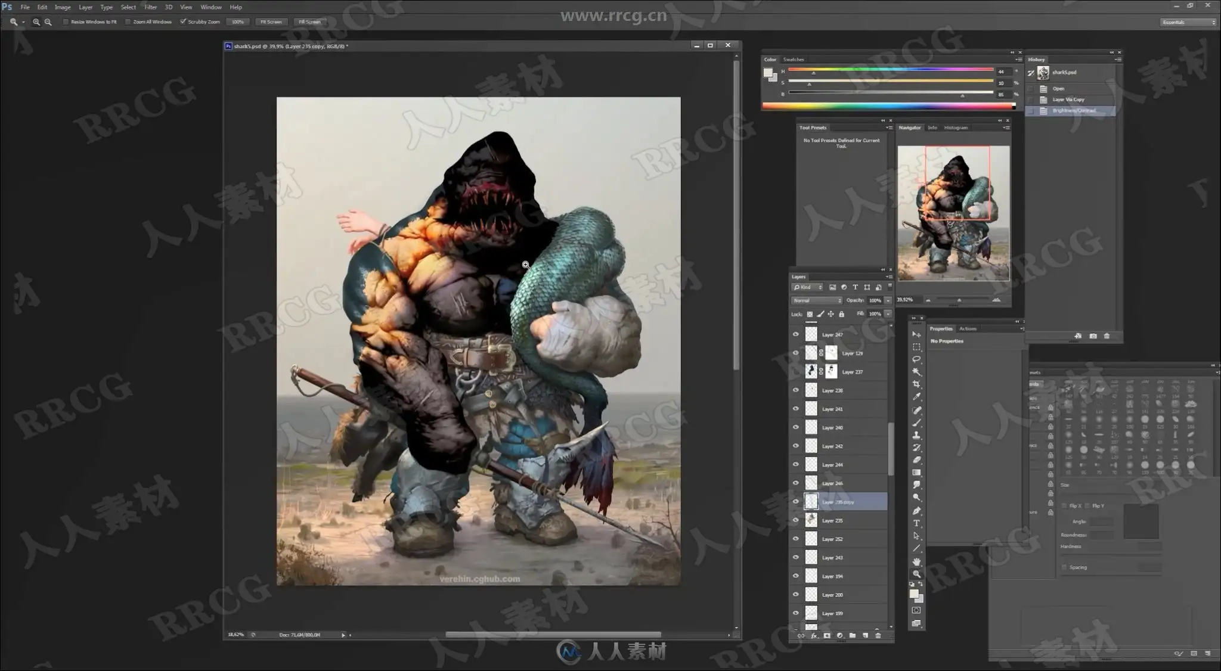This screenshot has width=1221, height=671.
Task: Enable Resize Windows to Fit checkbox
Action: click(66, 22)
